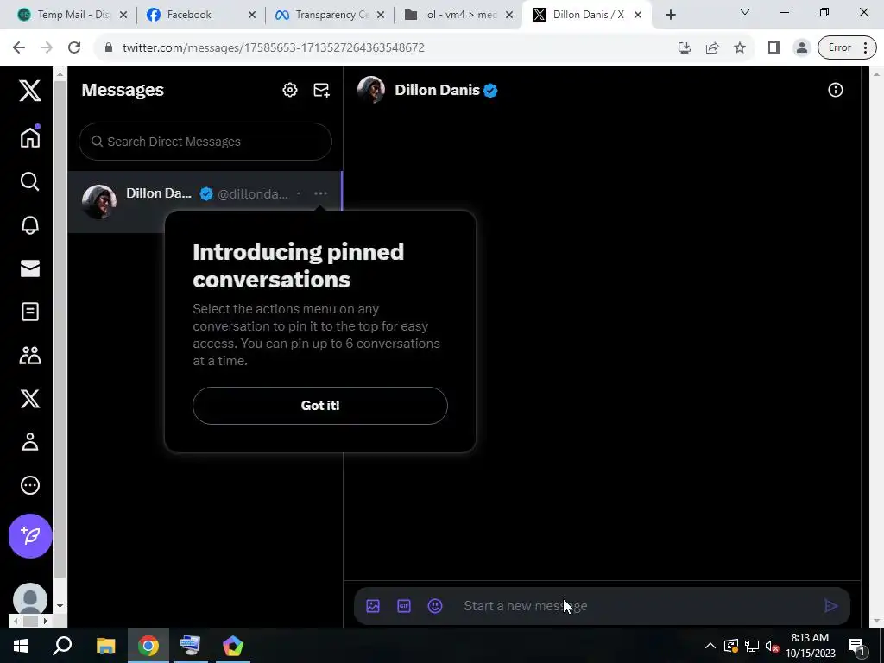Open More options circle in the sidebar
This screenshot has width=884, height=663.
30,485
